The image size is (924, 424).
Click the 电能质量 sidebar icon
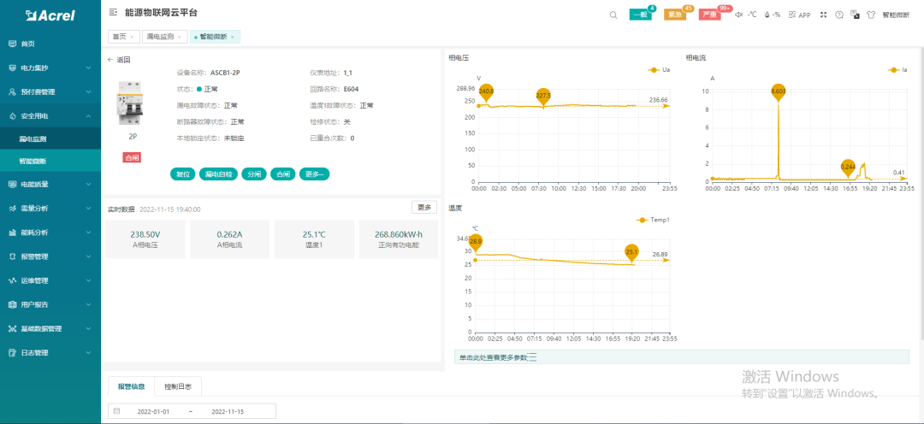(12, 184)
